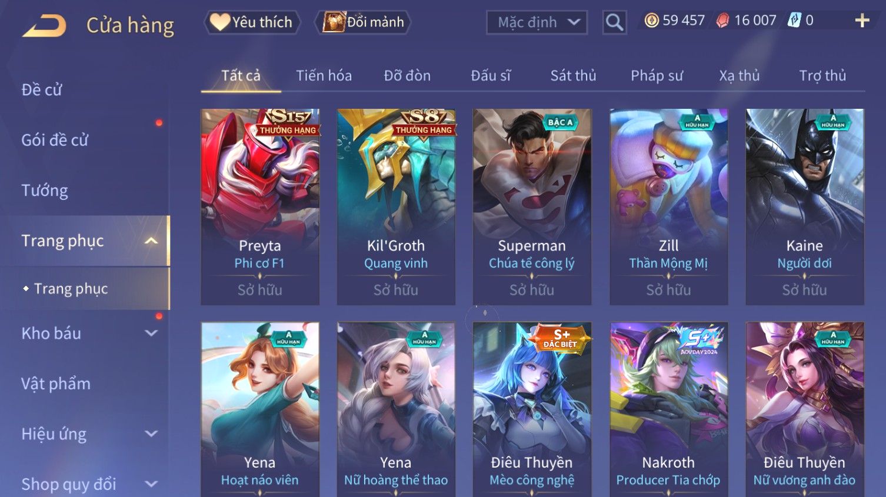
Task: Open the search magnifier icon
Action: point(614,22)
